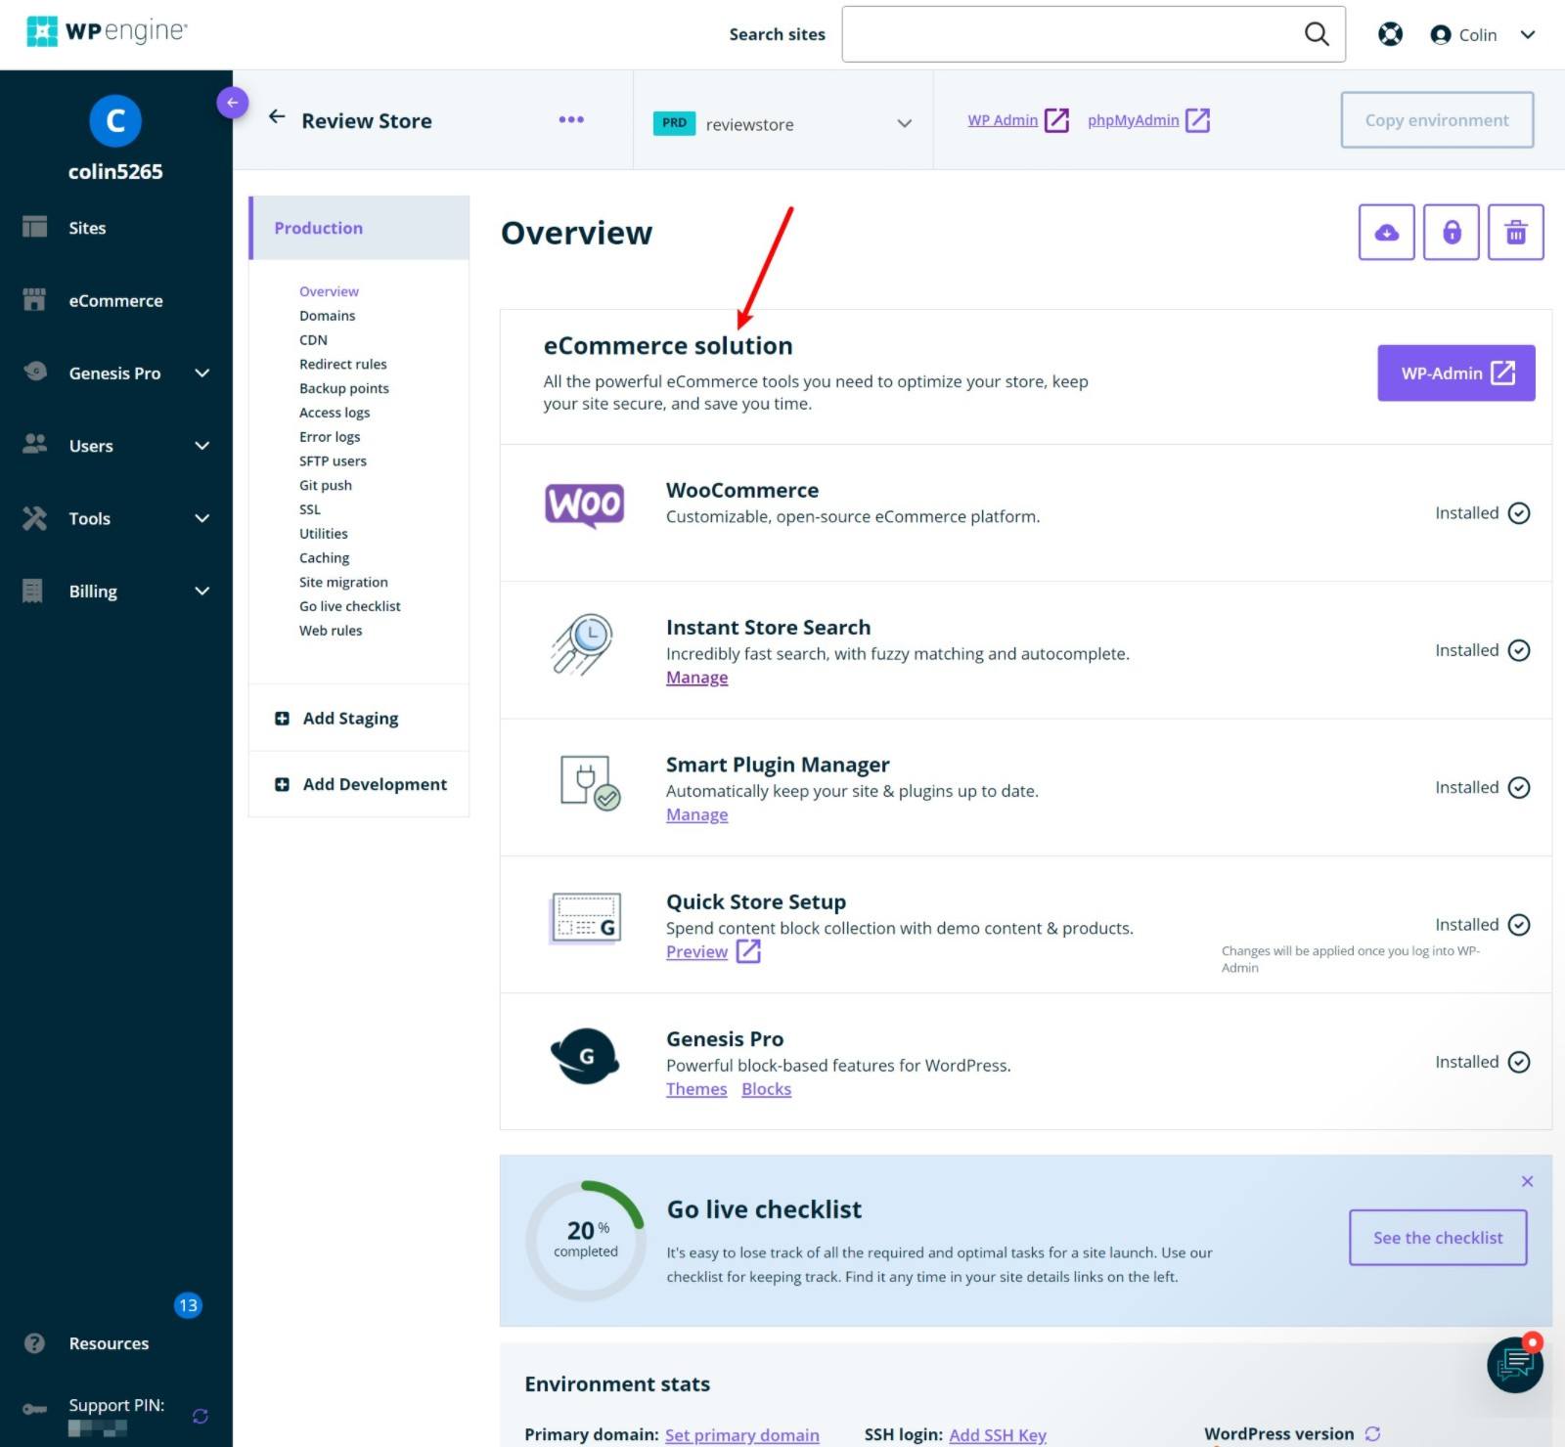This screenshot has height=1447, width=1565.
Task: Click the backup cloud icon button
Action: tap(1386, 233)
